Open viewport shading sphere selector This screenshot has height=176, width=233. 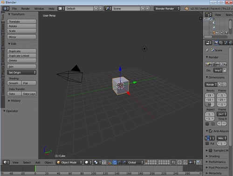click(88, 162)
